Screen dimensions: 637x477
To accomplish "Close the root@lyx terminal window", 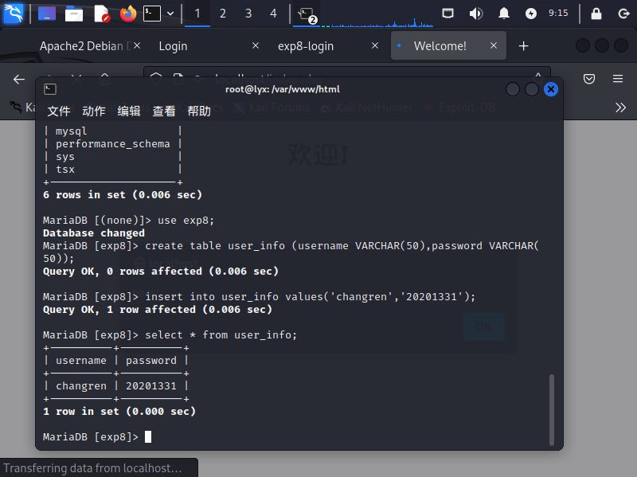I will pyautogui.click(x=551, y=89).
